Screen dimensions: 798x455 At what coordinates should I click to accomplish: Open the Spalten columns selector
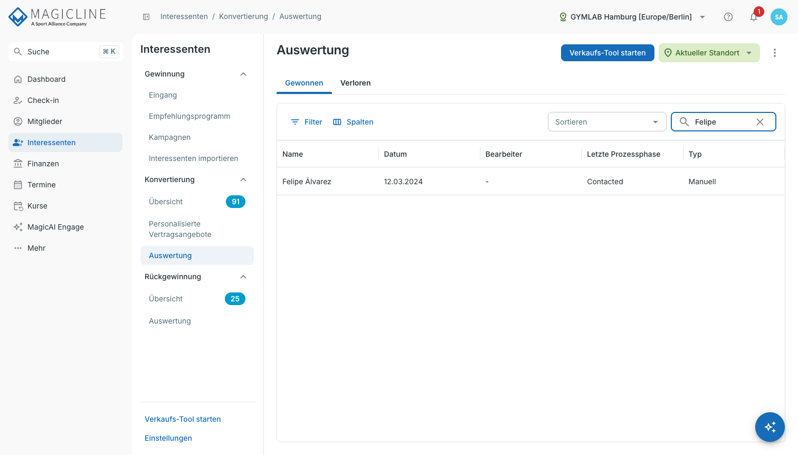[353, 122]
